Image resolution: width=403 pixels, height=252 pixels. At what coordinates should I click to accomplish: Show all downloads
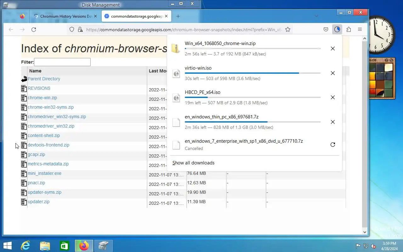tap(193, 163)
